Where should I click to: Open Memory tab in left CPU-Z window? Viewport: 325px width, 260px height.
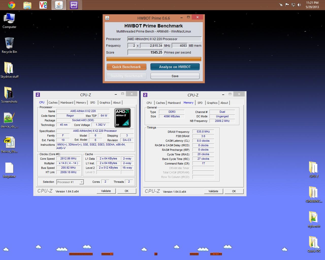tap(81, 103)
